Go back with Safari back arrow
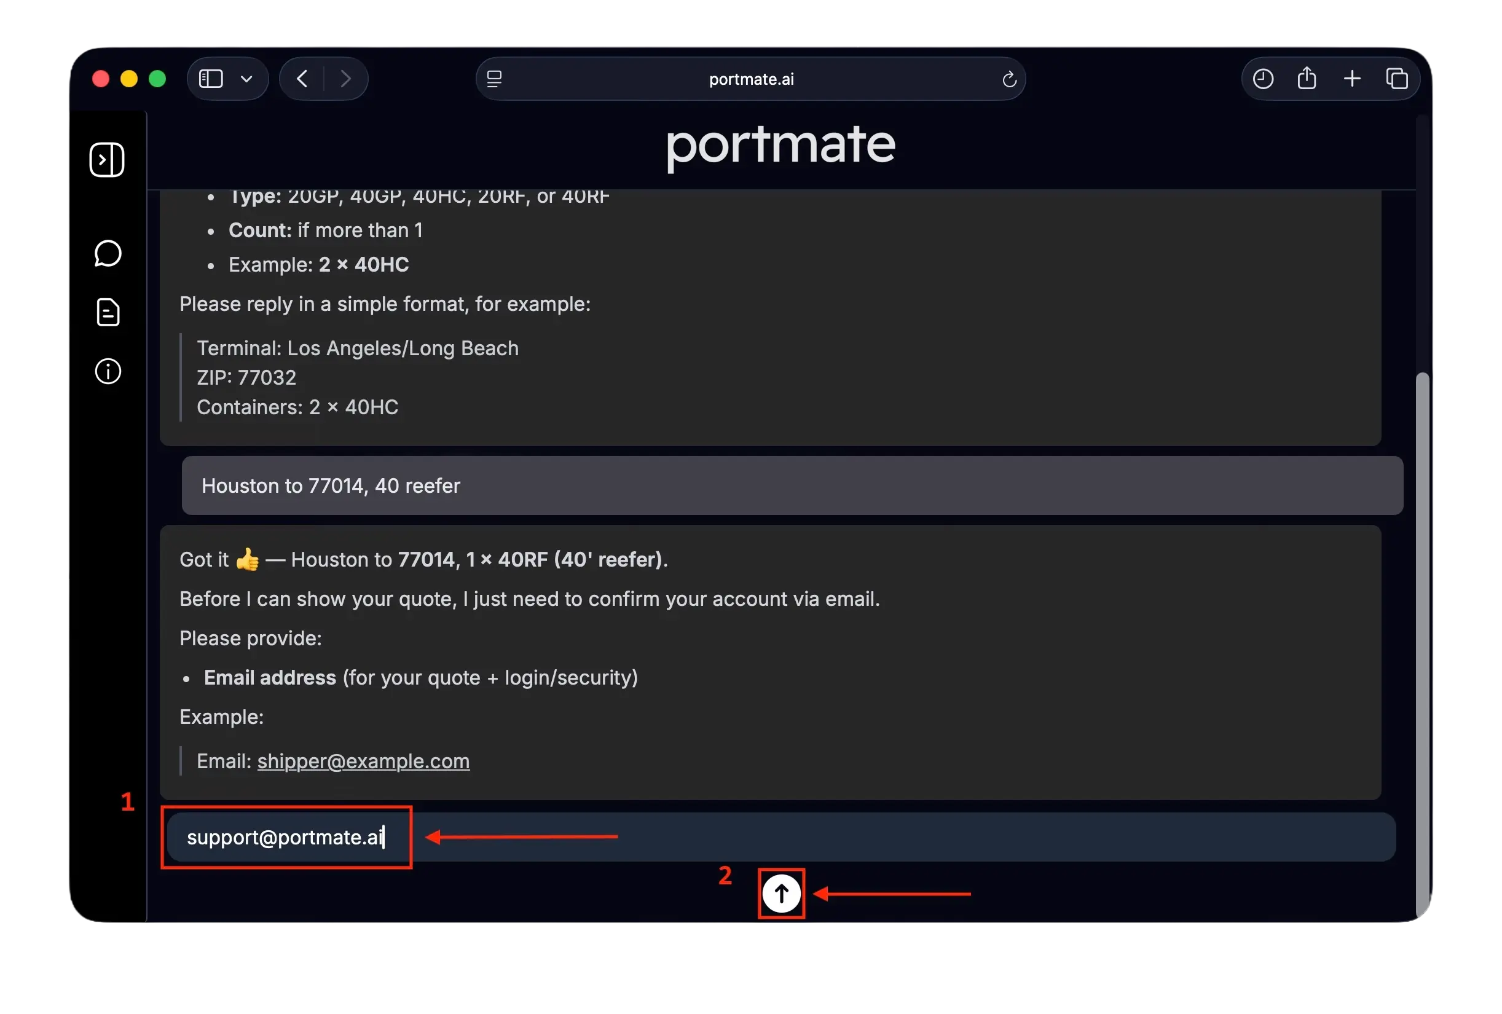The image size is (1502, 1014). click(x=302, y=79)
